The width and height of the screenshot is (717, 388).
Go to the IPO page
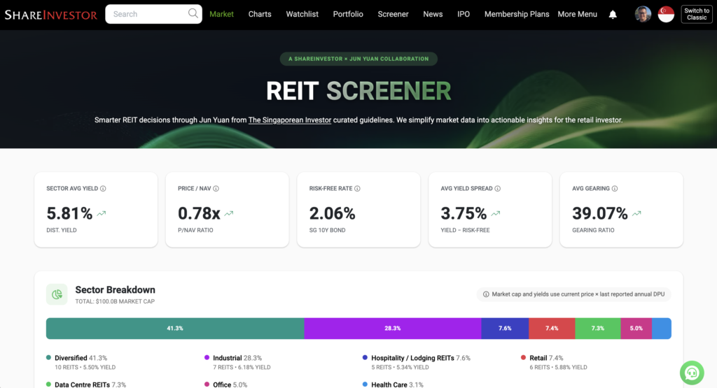click(464, 14)
